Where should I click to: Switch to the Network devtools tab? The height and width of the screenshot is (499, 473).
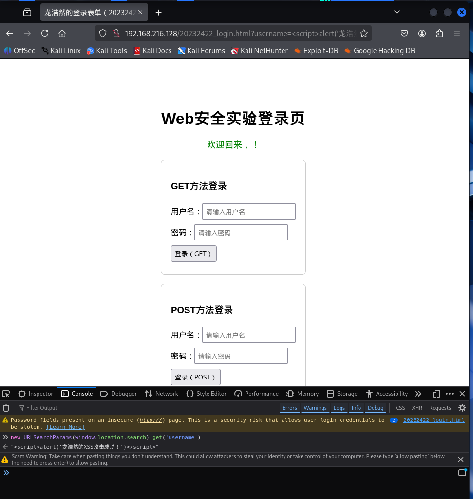pyautogui.click(x=161, y=394)
